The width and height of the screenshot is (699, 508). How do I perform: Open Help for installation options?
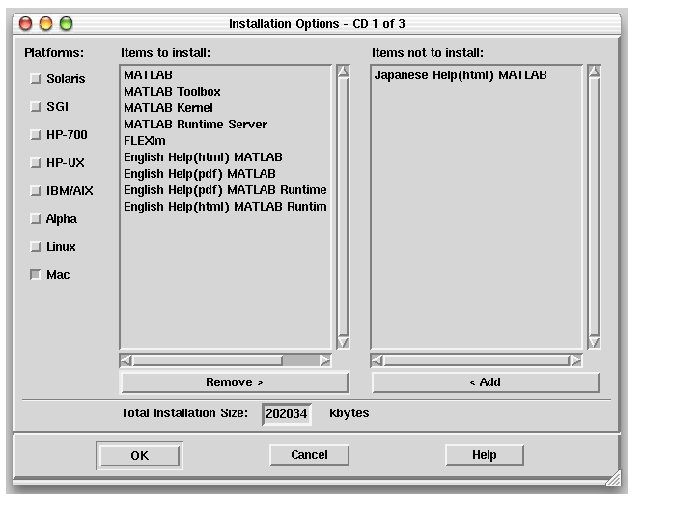click(x=485, y=455)
